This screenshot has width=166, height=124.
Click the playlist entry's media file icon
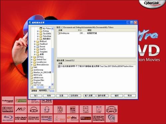pyautogui.click(x=59, y=66)
